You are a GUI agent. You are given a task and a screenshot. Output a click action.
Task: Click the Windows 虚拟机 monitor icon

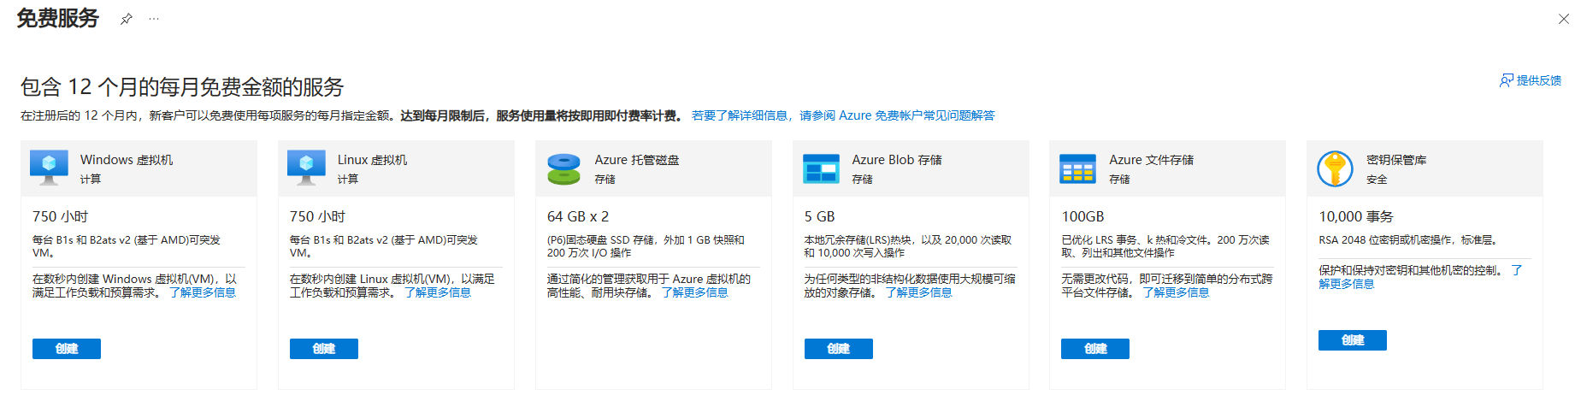click(49, 168)
